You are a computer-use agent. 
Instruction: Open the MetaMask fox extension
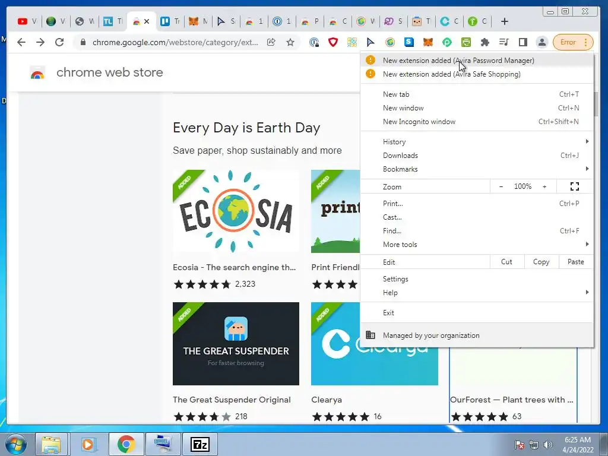click(x=428, y=42)
